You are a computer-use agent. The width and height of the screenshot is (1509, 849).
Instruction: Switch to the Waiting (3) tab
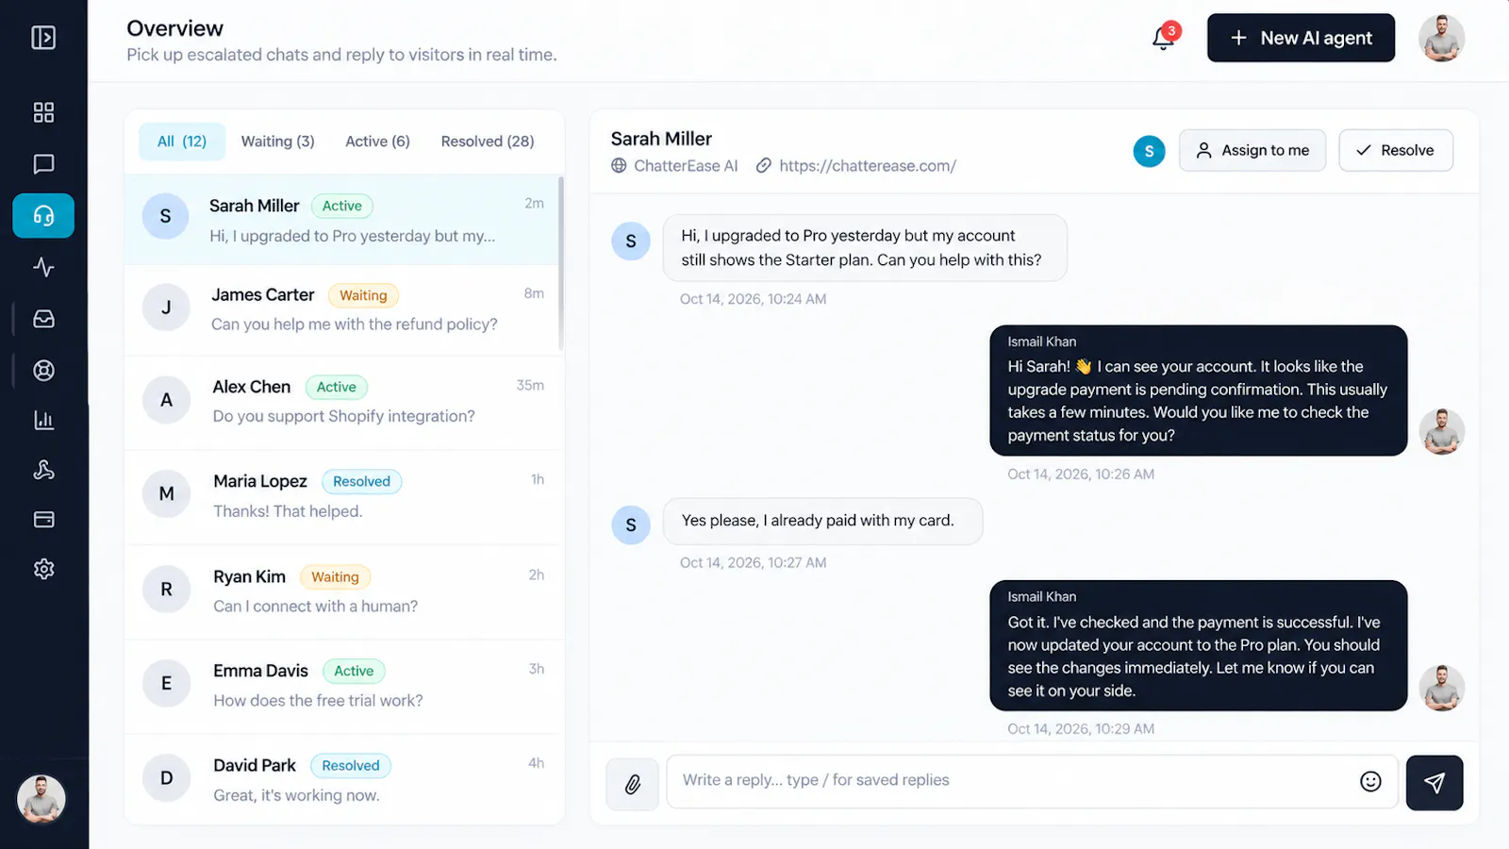tap(277, 141)
